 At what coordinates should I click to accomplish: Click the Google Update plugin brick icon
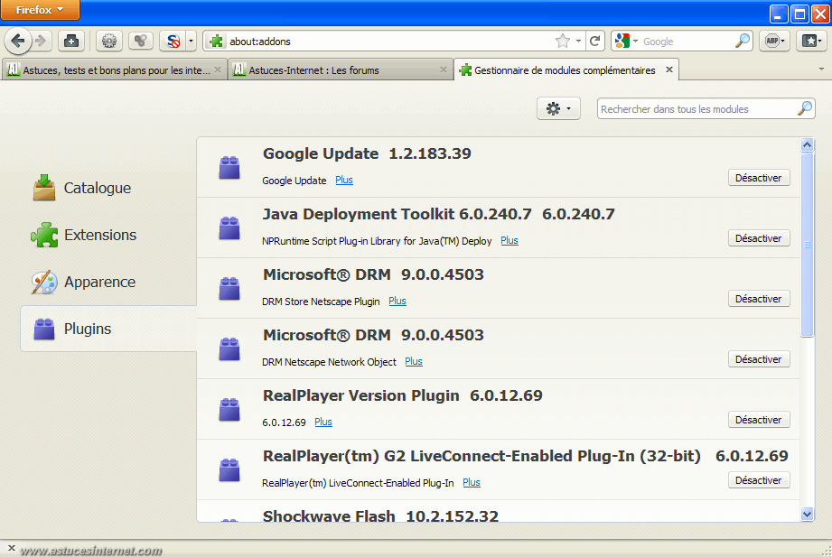pos(229,167)
